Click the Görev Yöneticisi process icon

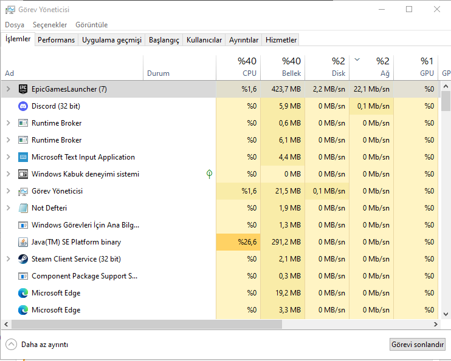pos(23,191)
